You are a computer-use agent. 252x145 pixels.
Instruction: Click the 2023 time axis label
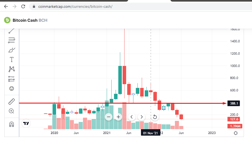pos(212,133)
